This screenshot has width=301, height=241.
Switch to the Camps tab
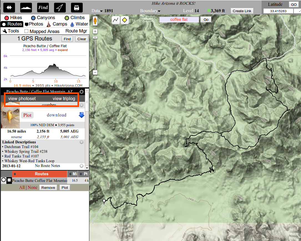(57, 24)
